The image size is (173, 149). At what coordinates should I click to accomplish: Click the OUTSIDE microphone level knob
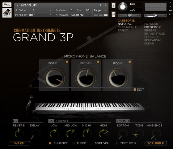click(86, 78)
